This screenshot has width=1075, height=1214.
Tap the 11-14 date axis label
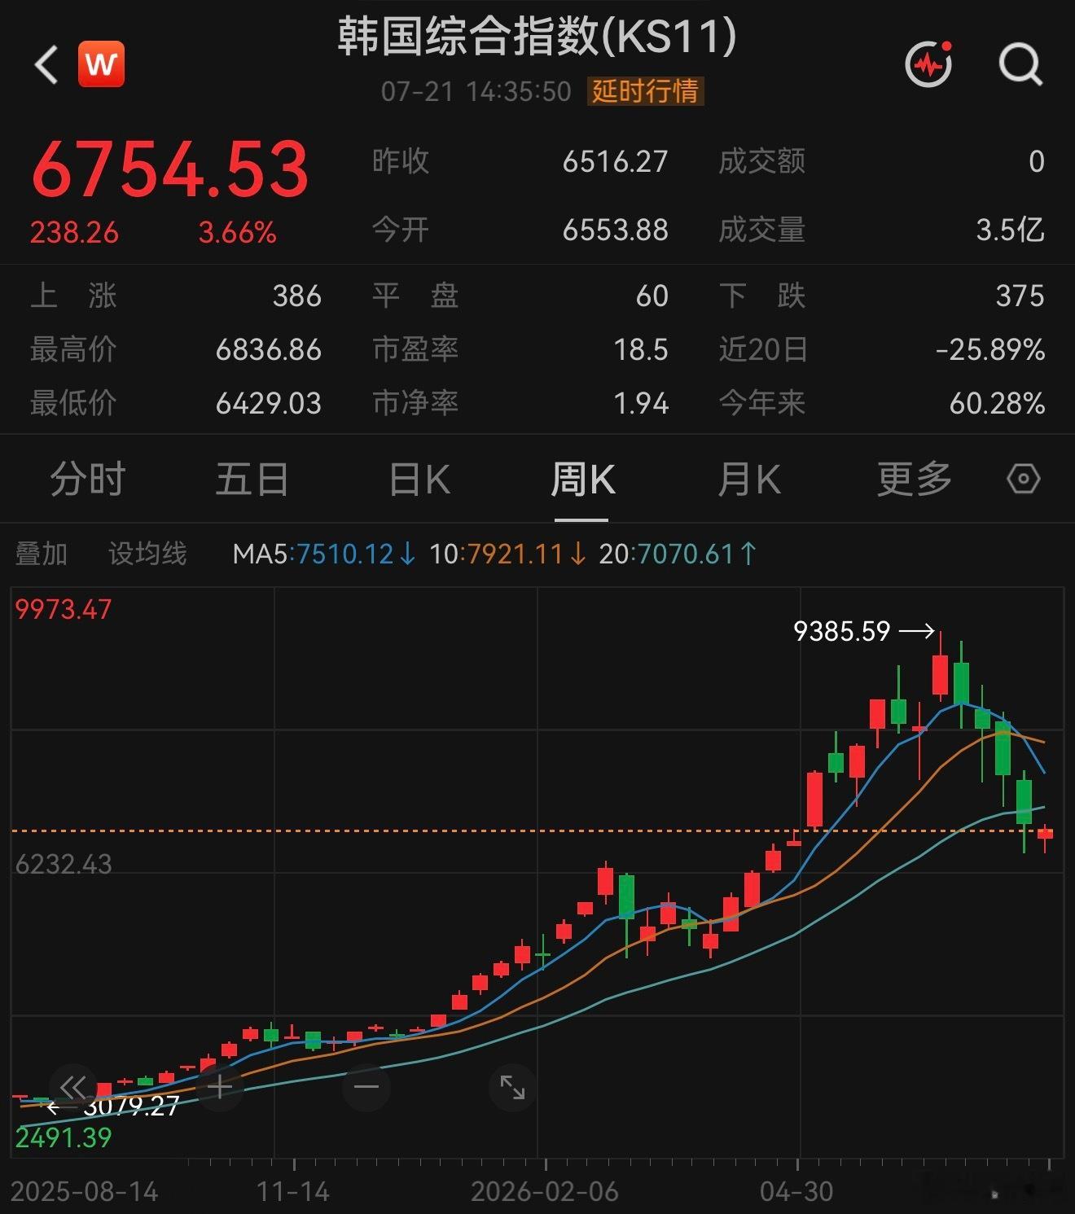point(293,1192)
